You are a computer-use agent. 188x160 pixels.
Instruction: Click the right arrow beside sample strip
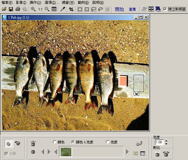(x=127, y=152)
